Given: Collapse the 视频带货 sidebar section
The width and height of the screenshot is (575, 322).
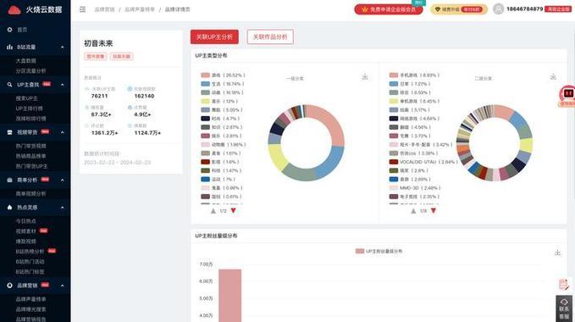Looking at the screenshot, I should tap(63, 132).
